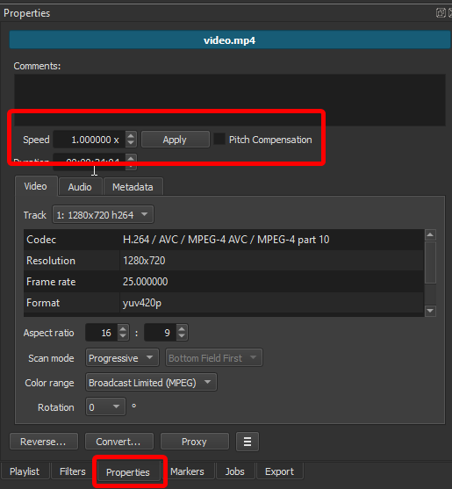Click the Apply speed button
Viewport: 452px width, 489px height.
[176, 140]
